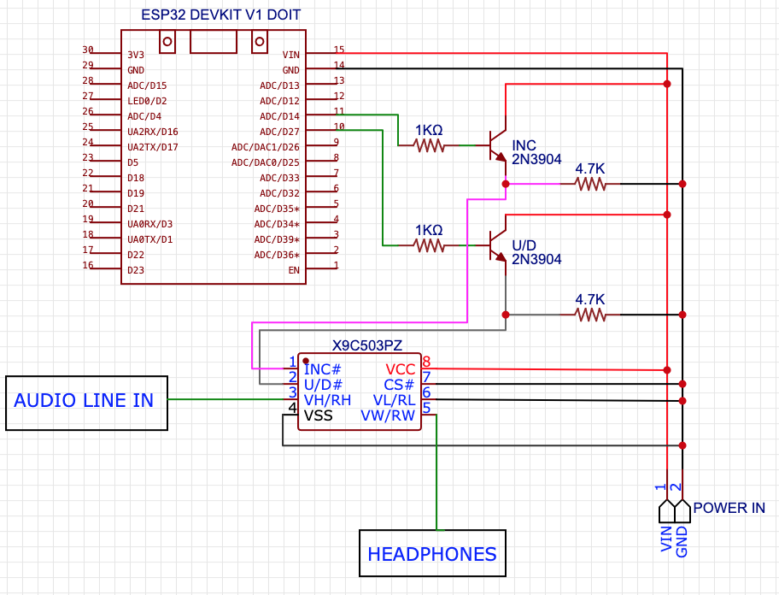The image size is (779, 595).
Task: Select the U/D 2N3904 transistor symbol
Action: click(x=497, y=246)
